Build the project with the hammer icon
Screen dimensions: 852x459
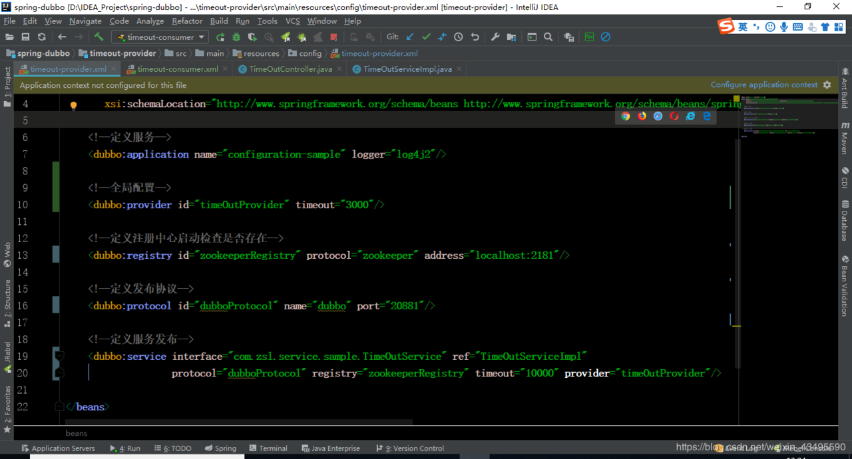(99, 37)
